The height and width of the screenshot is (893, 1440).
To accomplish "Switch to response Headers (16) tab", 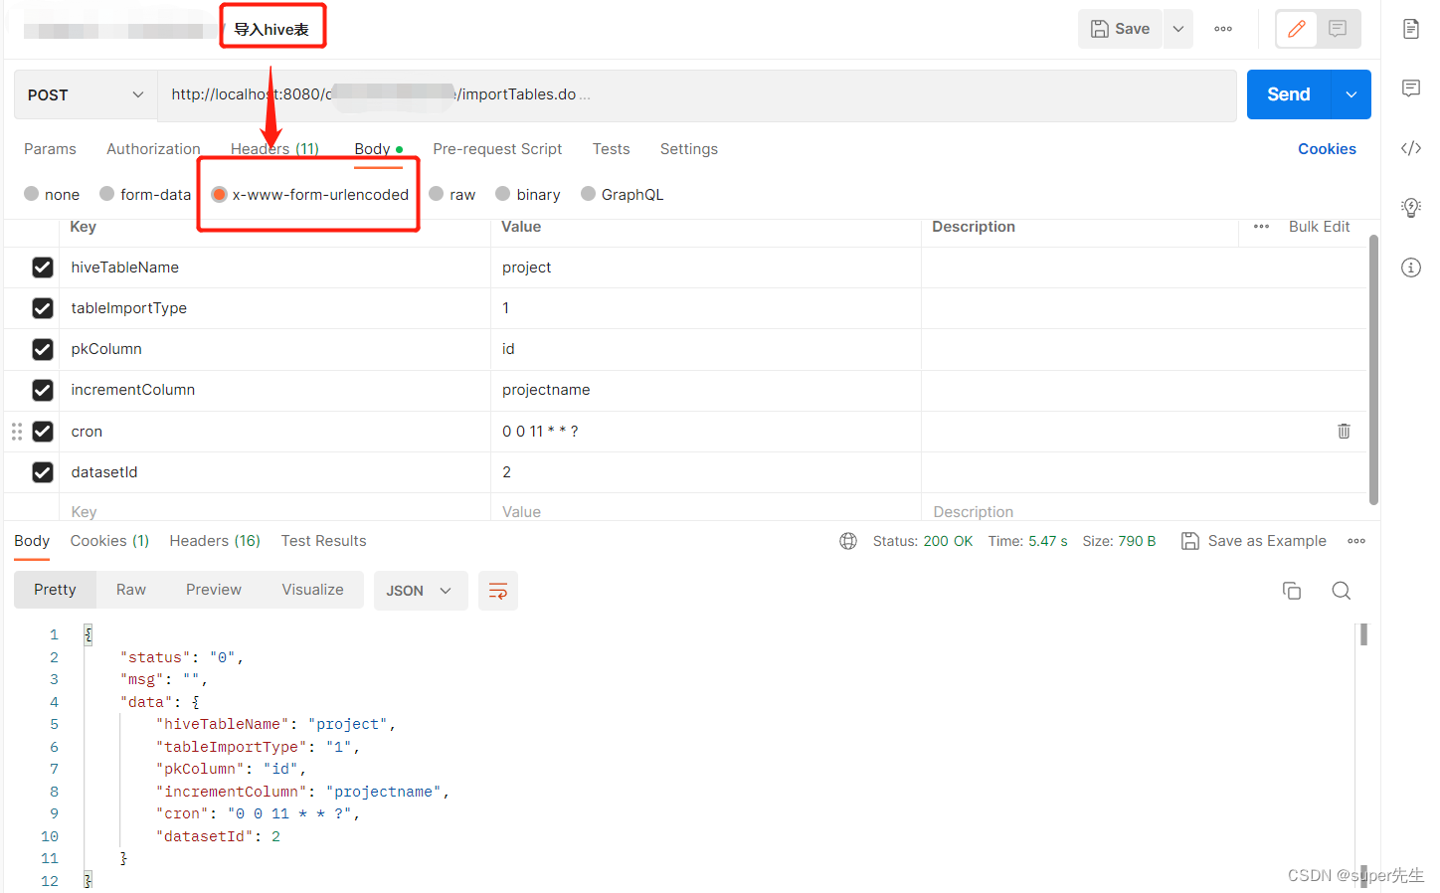I will (215, 541).
